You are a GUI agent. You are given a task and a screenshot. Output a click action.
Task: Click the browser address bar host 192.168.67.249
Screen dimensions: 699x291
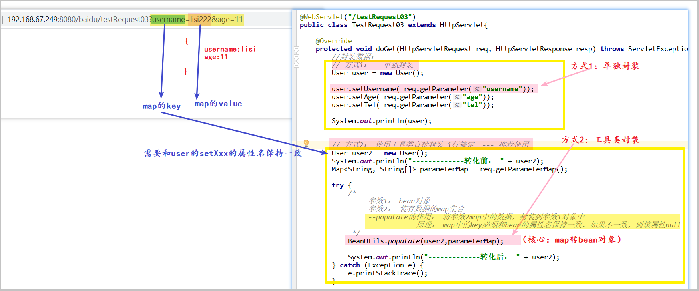click(x=33, y=19)
